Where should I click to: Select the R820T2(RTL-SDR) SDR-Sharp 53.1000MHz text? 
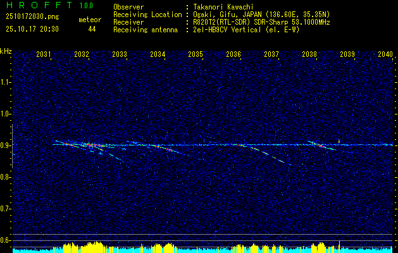[261, 22]
